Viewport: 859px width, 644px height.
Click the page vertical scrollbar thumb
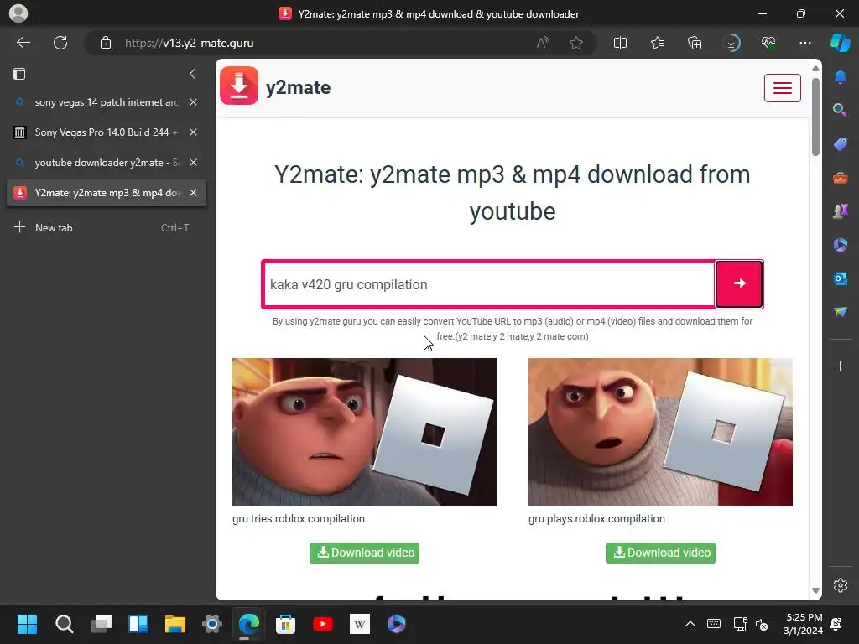815,117
